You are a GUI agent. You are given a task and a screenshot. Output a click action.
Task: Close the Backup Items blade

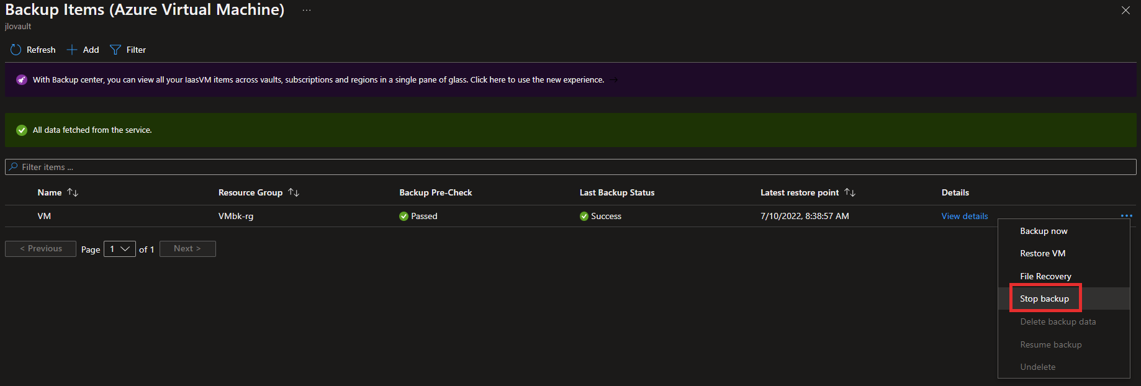point(1125,11)
